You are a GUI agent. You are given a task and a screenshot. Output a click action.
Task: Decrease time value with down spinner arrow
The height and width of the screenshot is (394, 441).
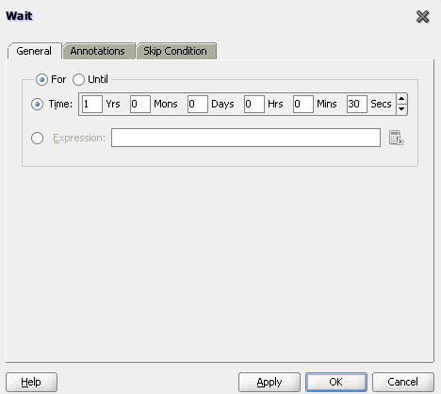click(401, 109)
